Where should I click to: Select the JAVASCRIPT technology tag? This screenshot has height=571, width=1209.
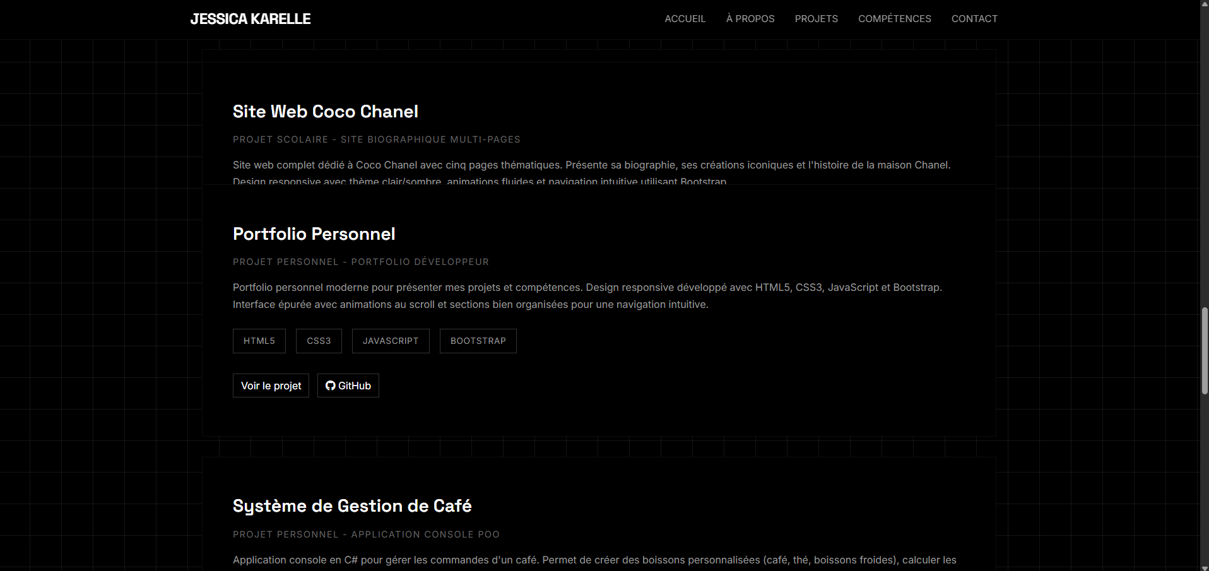pos(391,341)
